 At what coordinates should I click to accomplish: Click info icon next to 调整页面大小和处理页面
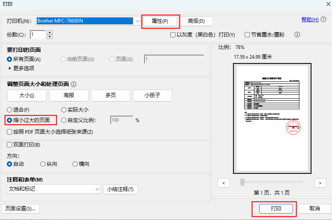point(73,84)
